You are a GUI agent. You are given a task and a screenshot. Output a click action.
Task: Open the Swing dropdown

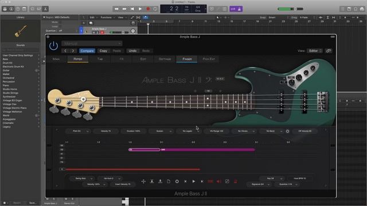coord(82,179)
